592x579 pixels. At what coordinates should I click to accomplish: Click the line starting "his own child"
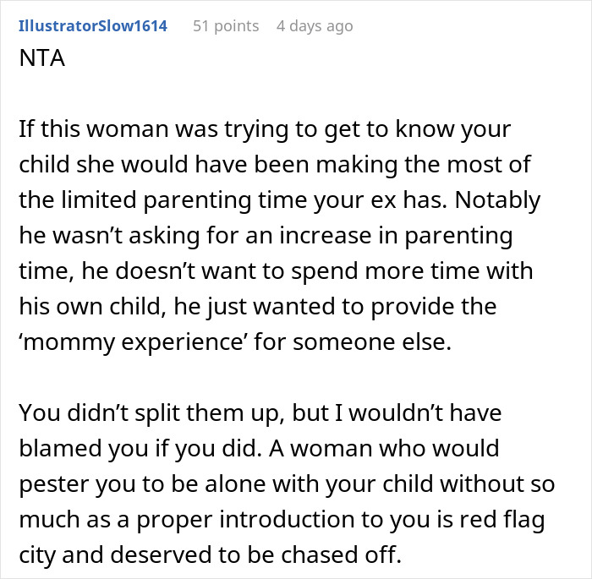(x=257, y=307)
